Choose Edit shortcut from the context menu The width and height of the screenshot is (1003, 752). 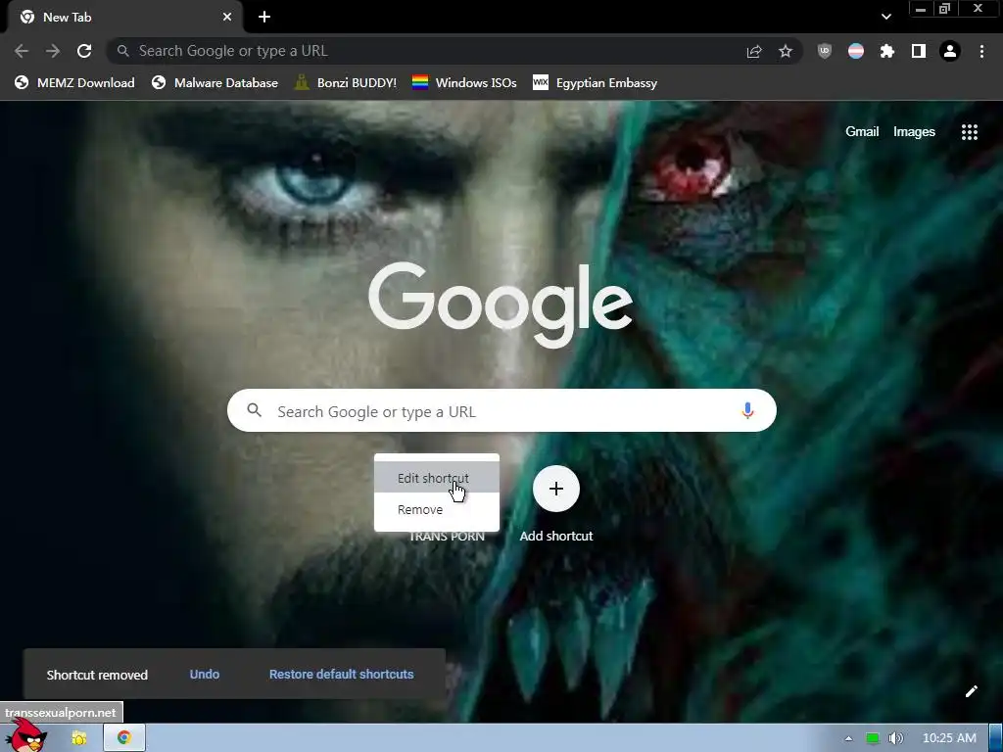[x=436, y=478]
